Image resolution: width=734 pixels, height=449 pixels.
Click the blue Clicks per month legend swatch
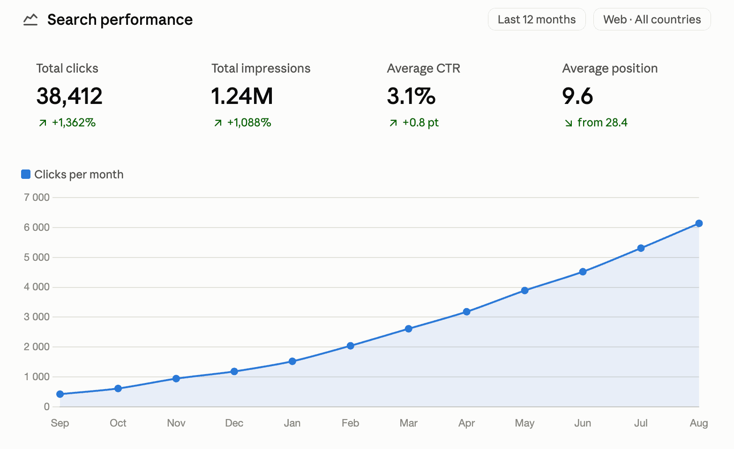pos(26,174)
